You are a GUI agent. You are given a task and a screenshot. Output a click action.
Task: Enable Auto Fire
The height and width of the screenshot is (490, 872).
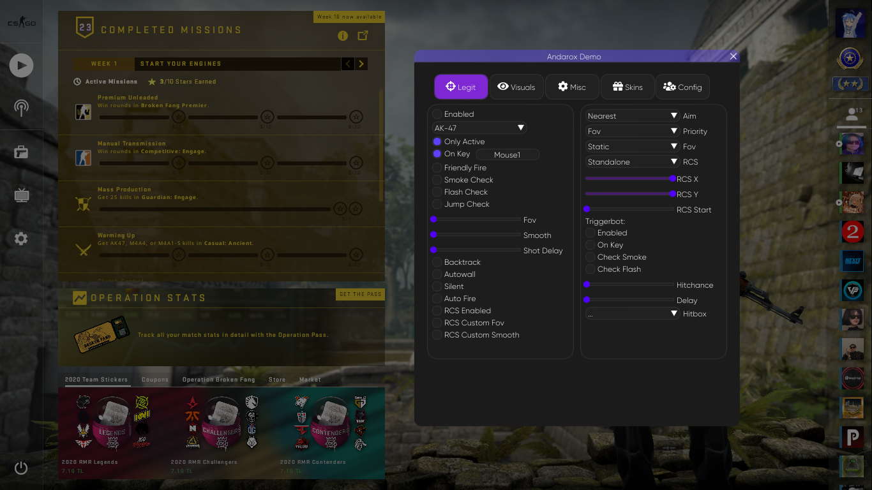(x=437, y=299)
